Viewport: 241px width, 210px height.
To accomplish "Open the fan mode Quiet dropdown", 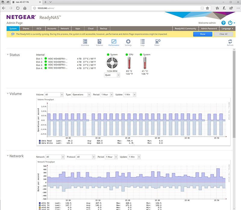I will [x=112, y=75].
